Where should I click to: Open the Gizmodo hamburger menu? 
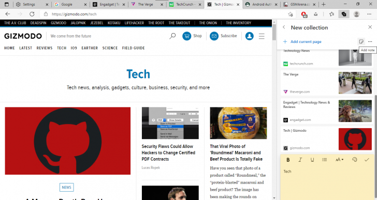pyautogui.click(x=262, y=36)
